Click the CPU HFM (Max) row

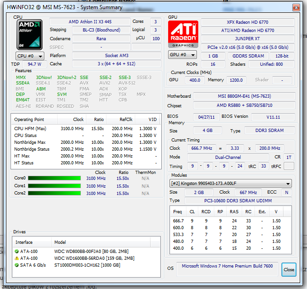[x=86, y=129]
